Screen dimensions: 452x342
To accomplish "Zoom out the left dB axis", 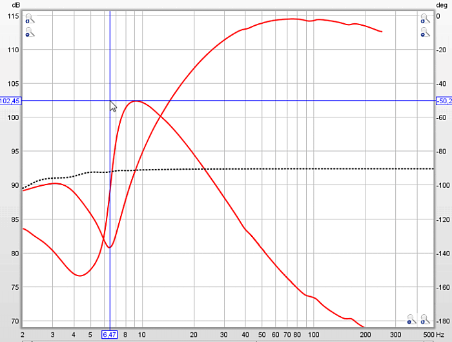I will [x=30, y=32].
